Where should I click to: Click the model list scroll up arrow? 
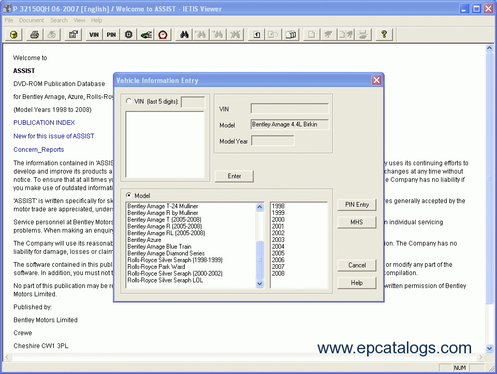(259, 207)
